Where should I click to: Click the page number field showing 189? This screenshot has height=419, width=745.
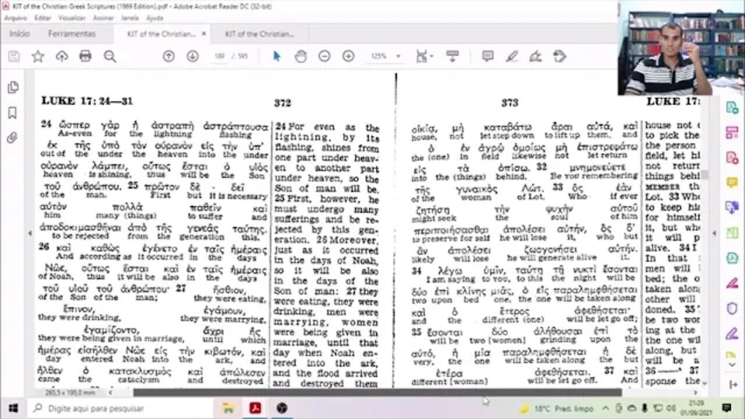[x=219, y=56]
